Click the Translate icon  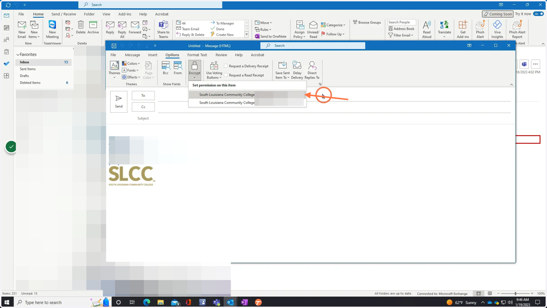point(444,30)
